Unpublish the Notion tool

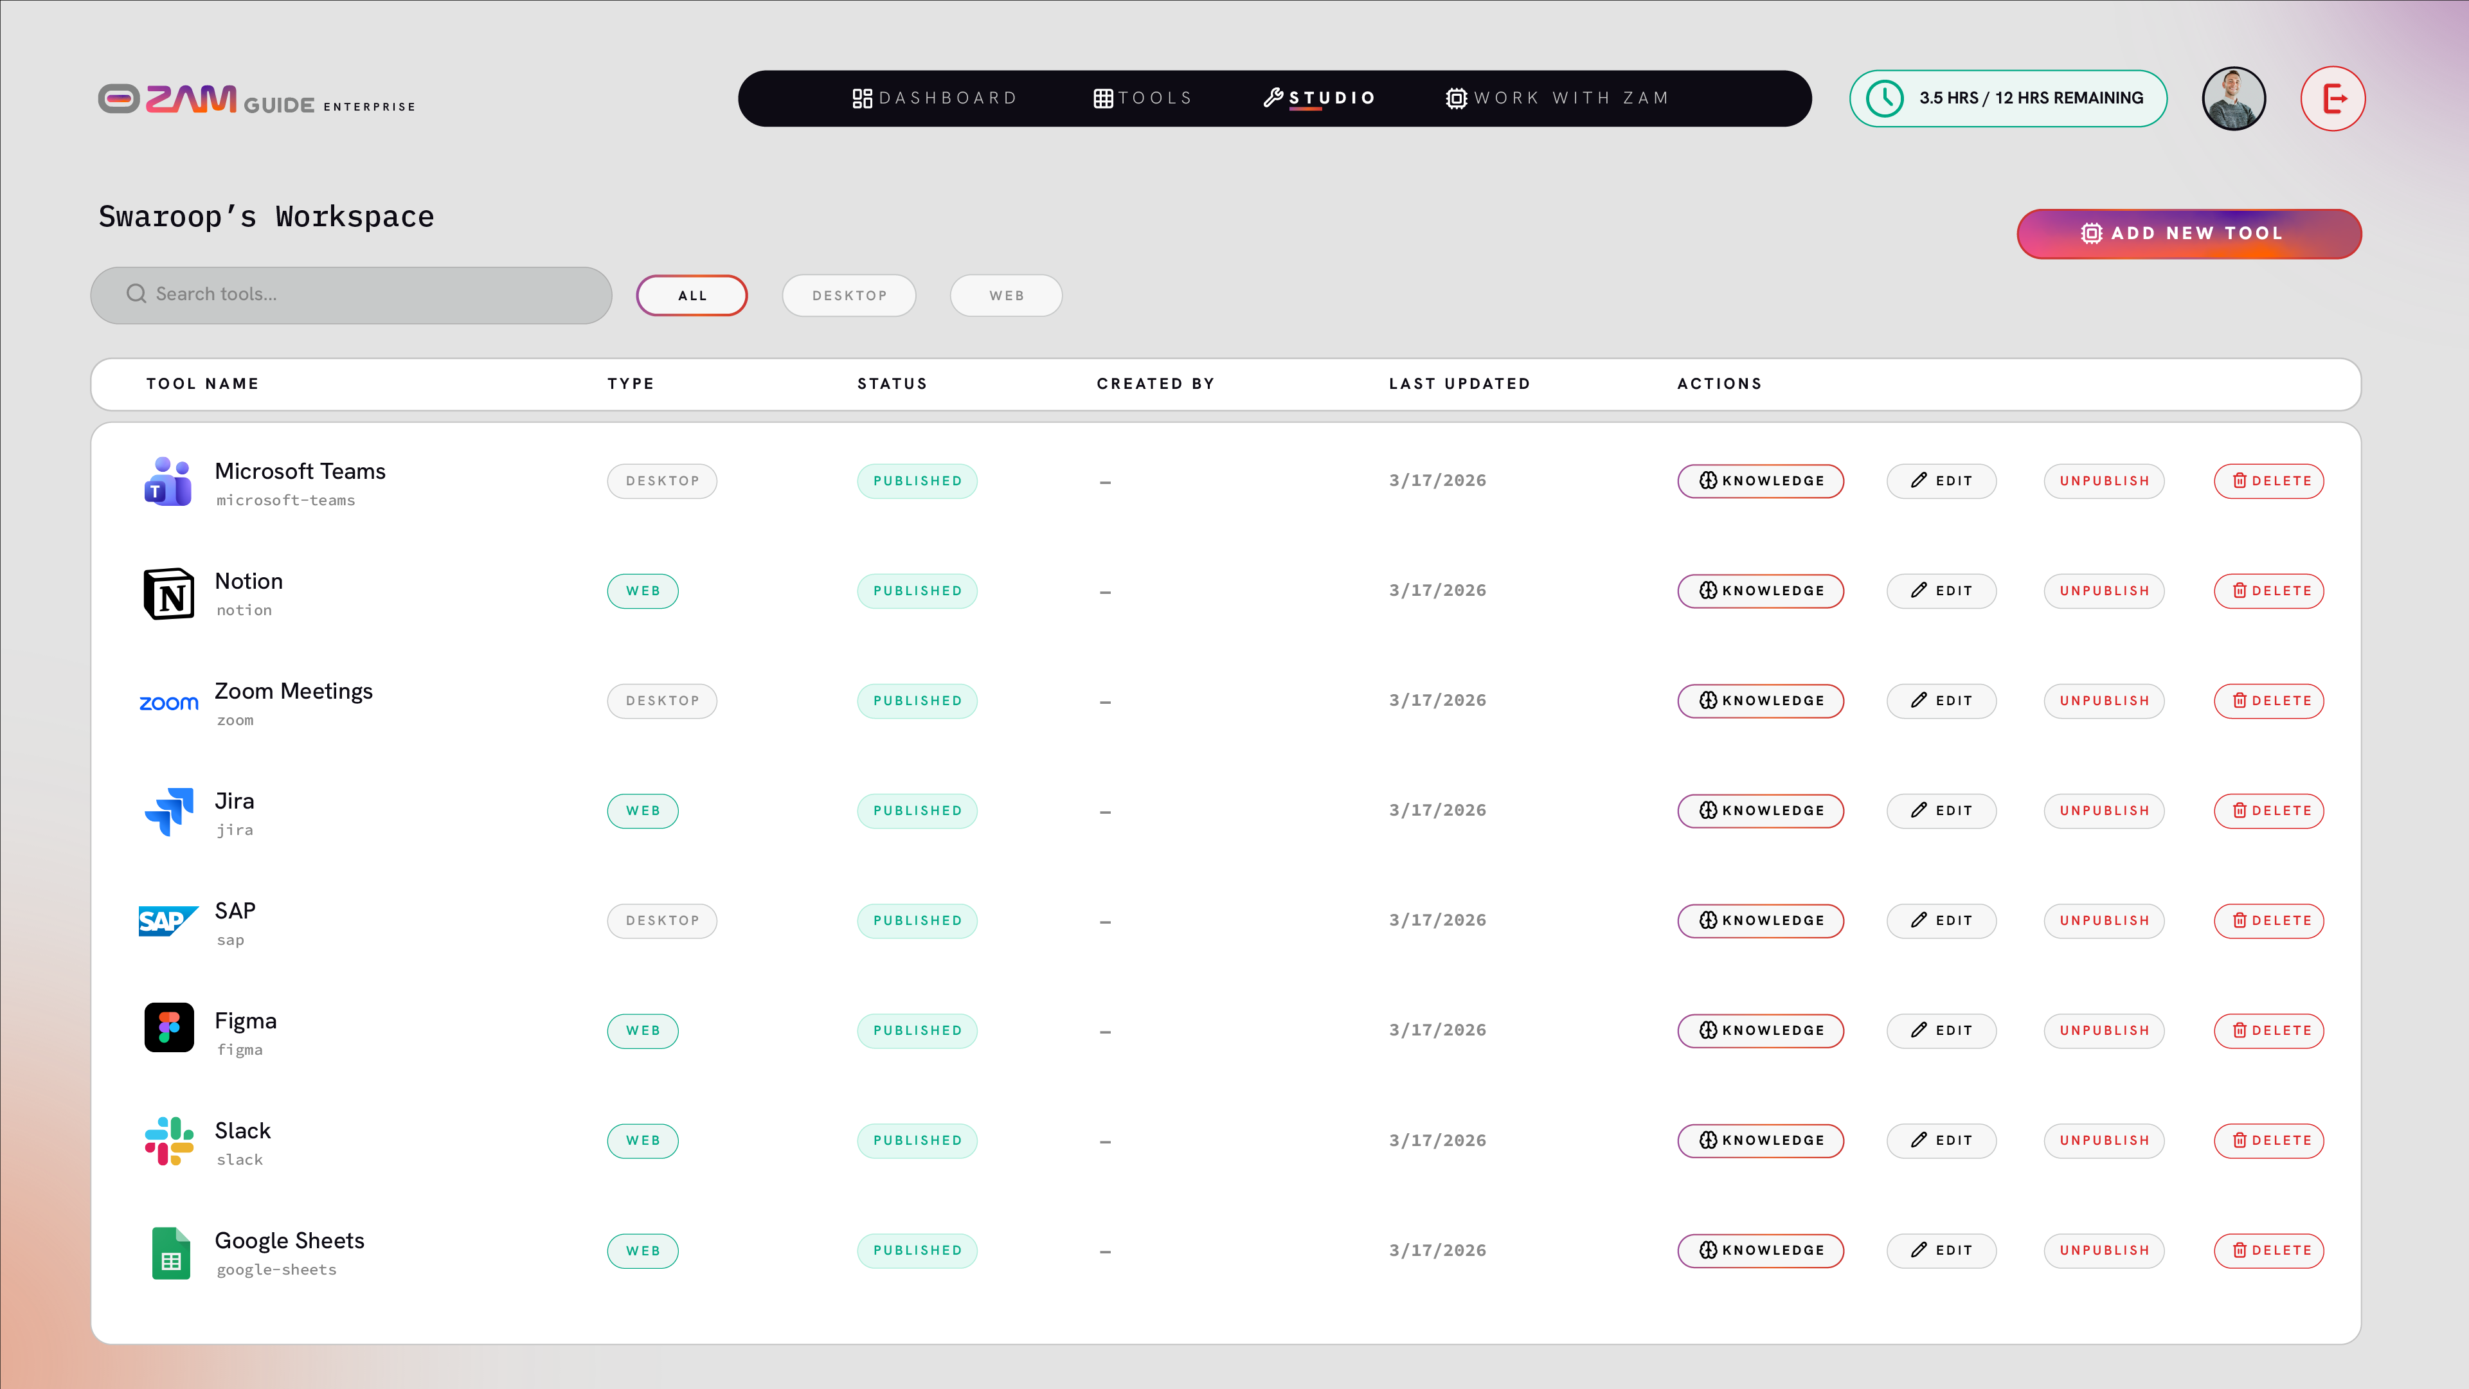[2104, 591]
